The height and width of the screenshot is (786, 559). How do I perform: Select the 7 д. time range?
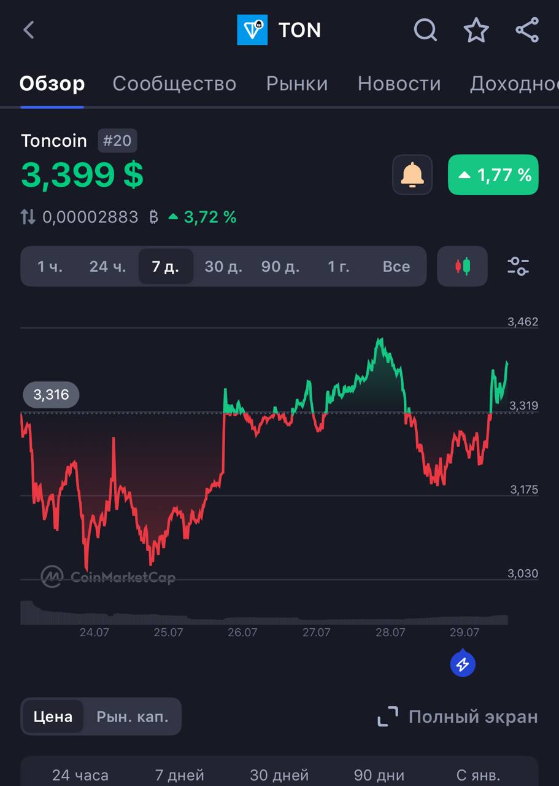(x=166, y=267)
